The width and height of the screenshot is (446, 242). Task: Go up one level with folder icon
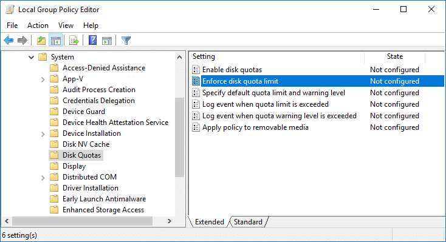coord(41,40)
